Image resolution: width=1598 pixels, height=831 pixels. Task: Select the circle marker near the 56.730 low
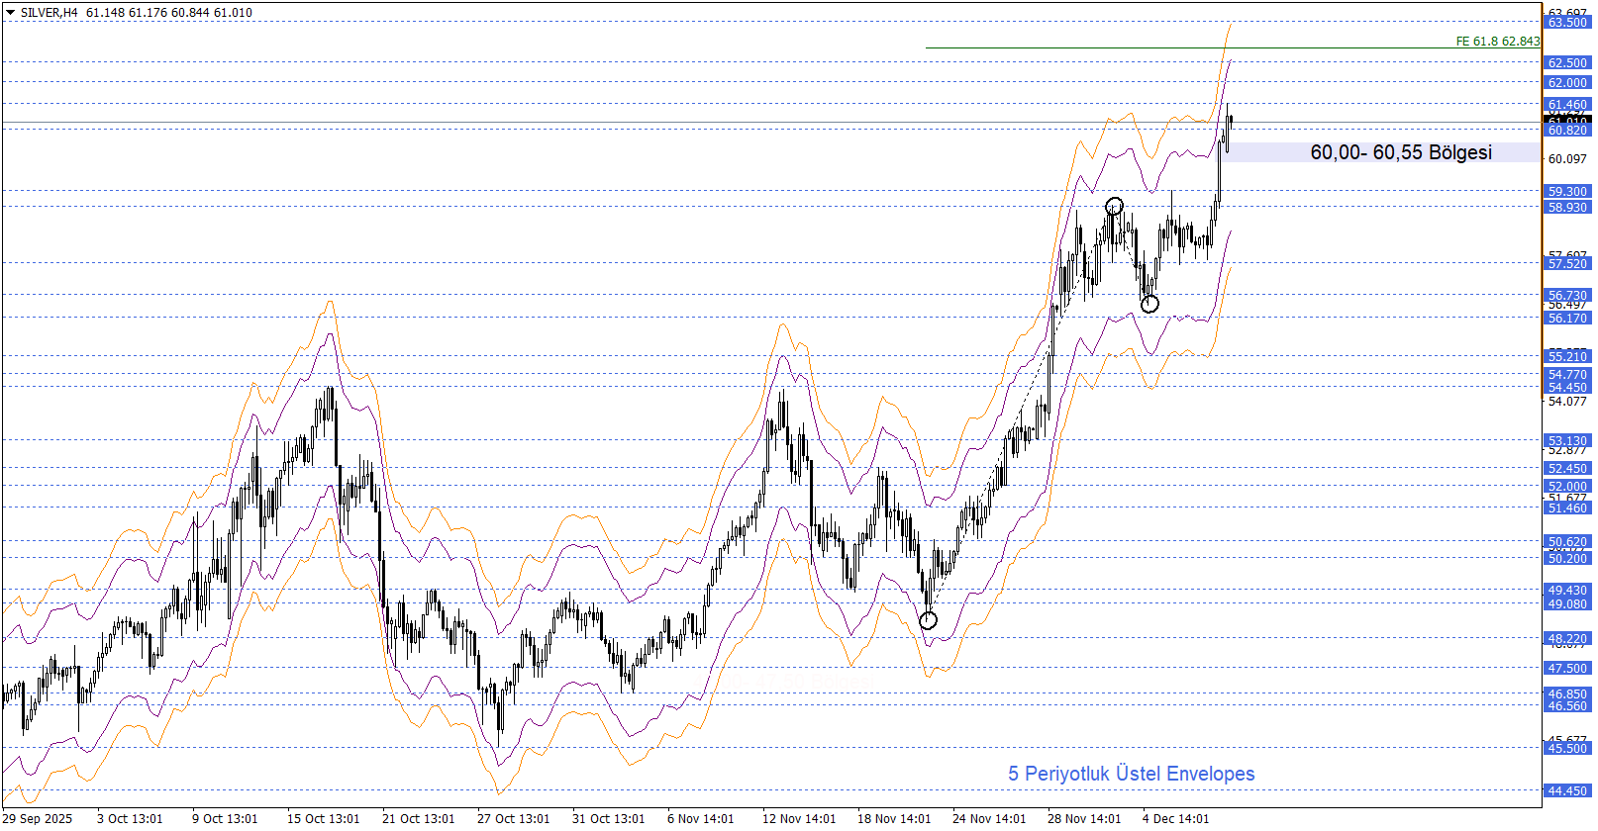click(1149, 304)
